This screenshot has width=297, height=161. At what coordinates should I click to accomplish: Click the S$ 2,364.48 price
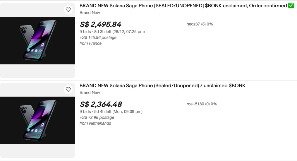pos(101,104)
